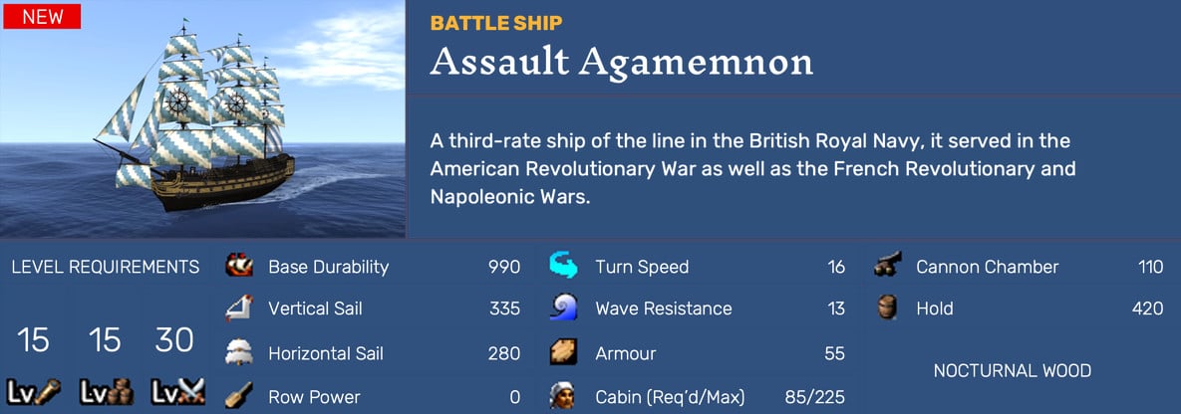Click the Turn Speed arrow icon

click(564, 266)
